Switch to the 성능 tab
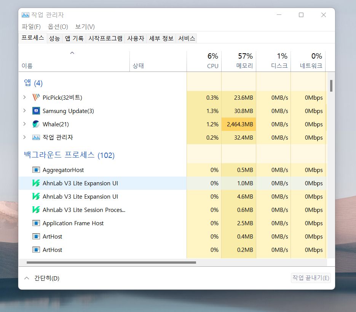 [x=54, y=38]
